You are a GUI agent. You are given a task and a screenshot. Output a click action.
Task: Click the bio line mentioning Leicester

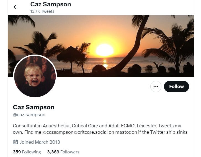(97, 126)
